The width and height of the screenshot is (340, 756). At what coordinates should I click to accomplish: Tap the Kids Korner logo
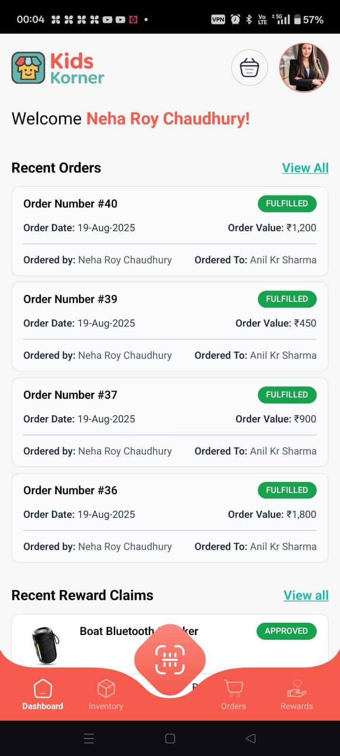tap(58, 68)
